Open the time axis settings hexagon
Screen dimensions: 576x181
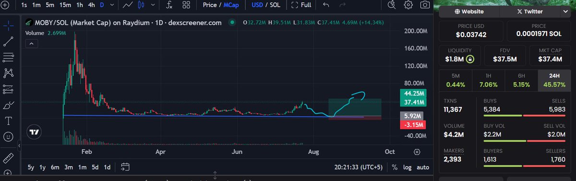417,152
